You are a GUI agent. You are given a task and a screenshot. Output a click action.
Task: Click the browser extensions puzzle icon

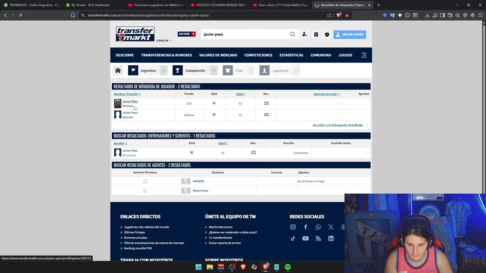[x=407, y=15]
